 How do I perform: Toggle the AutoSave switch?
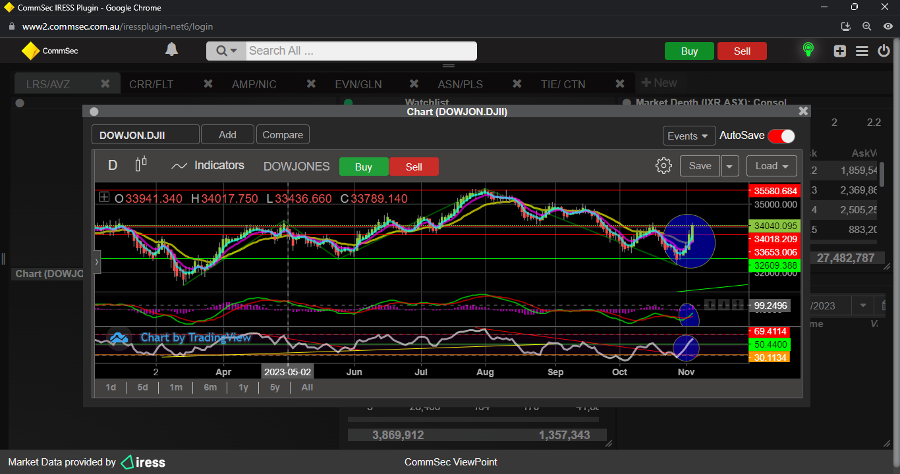[781, 136]
